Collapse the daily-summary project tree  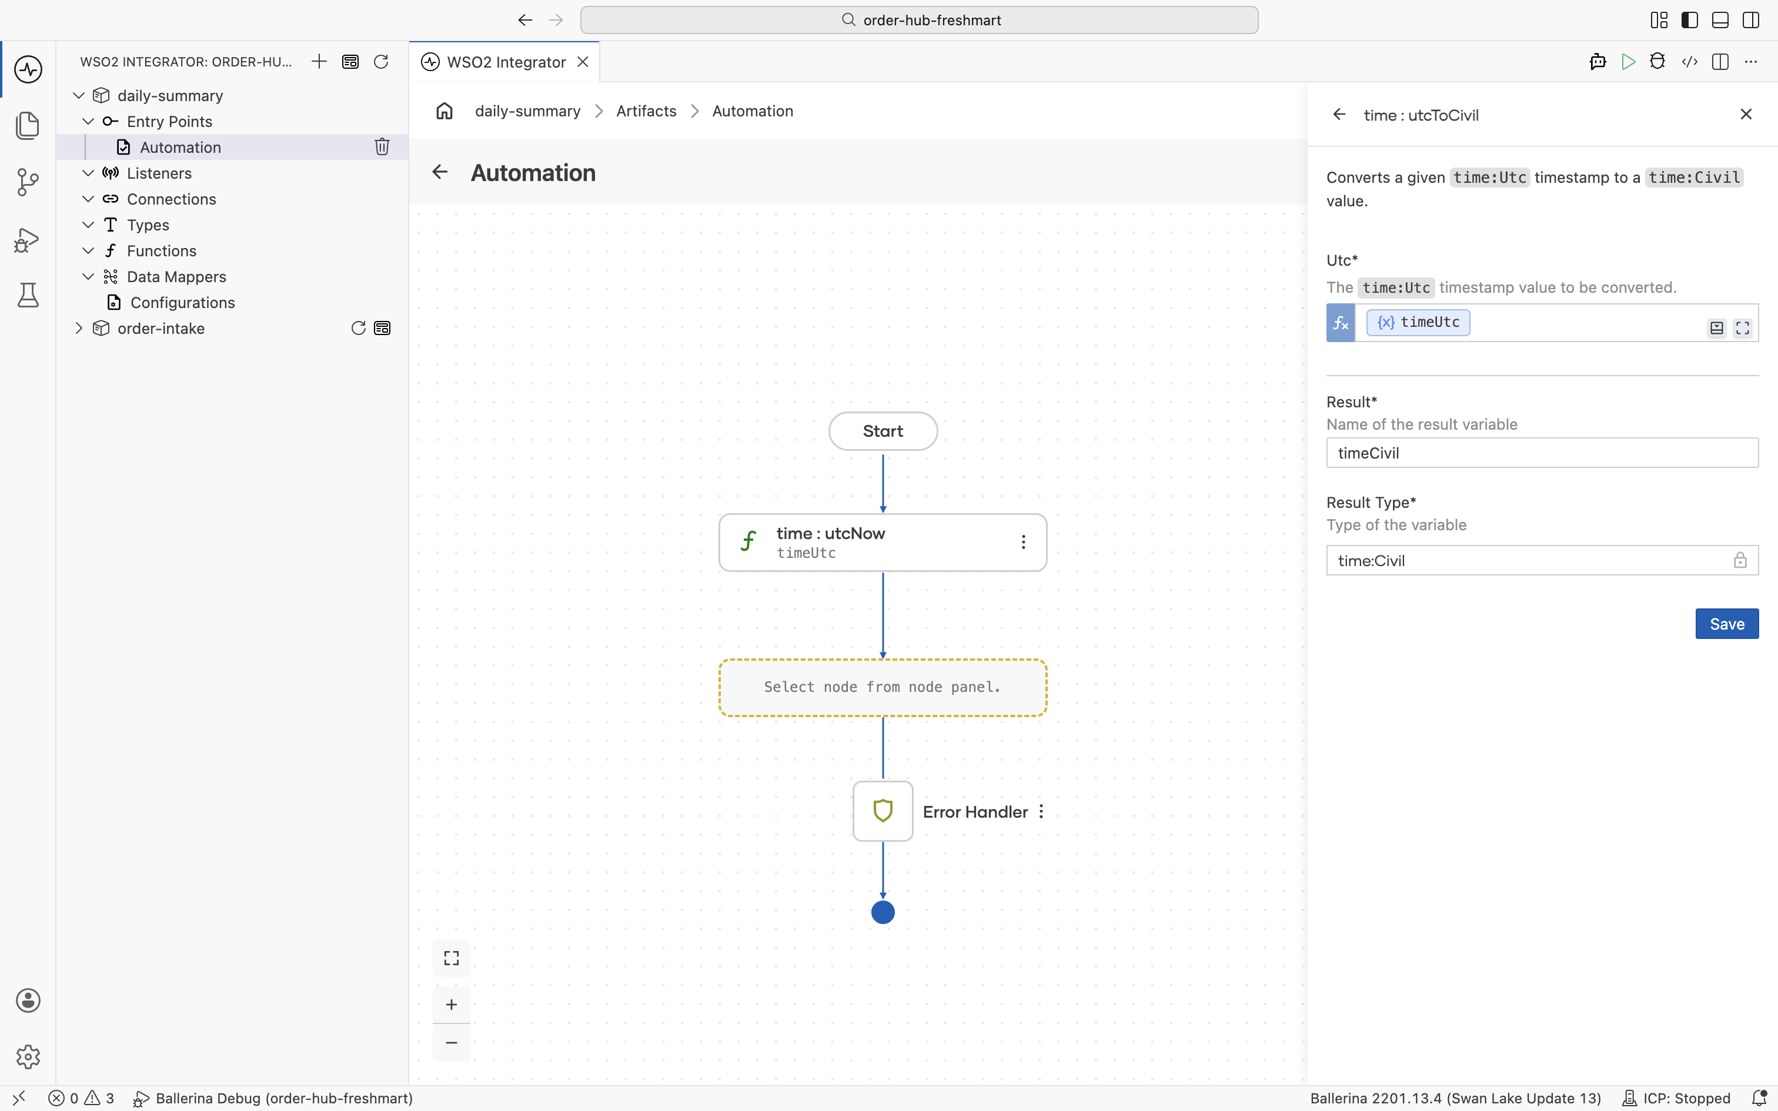tap(79, 95)
